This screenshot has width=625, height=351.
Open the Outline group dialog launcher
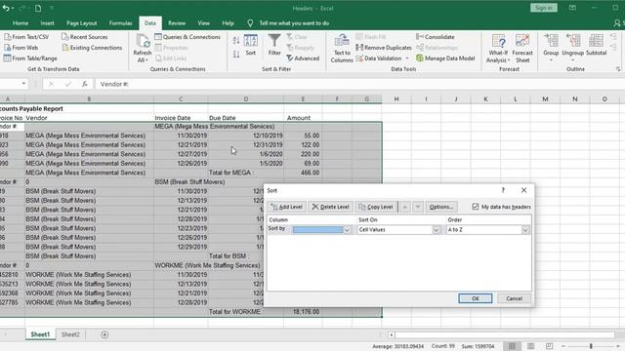618,69
